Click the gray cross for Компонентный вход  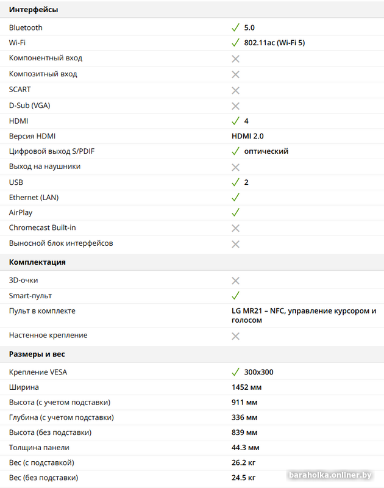point(235,59)
